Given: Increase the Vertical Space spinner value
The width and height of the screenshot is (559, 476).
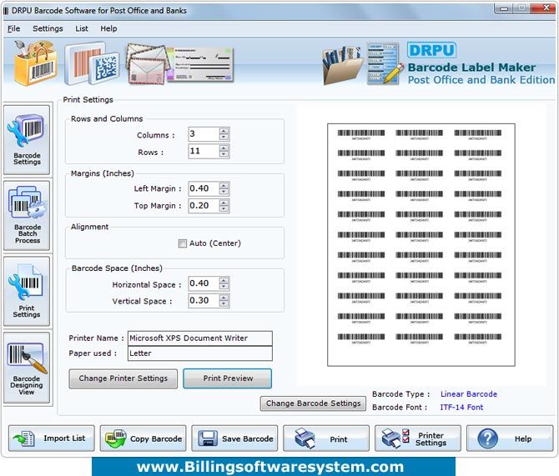Looking at the screenshot, I should click(x=224, y=297).
